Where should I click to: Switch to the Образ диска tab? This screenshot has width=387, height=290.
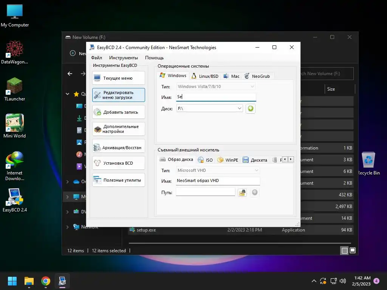coord(176,159)
